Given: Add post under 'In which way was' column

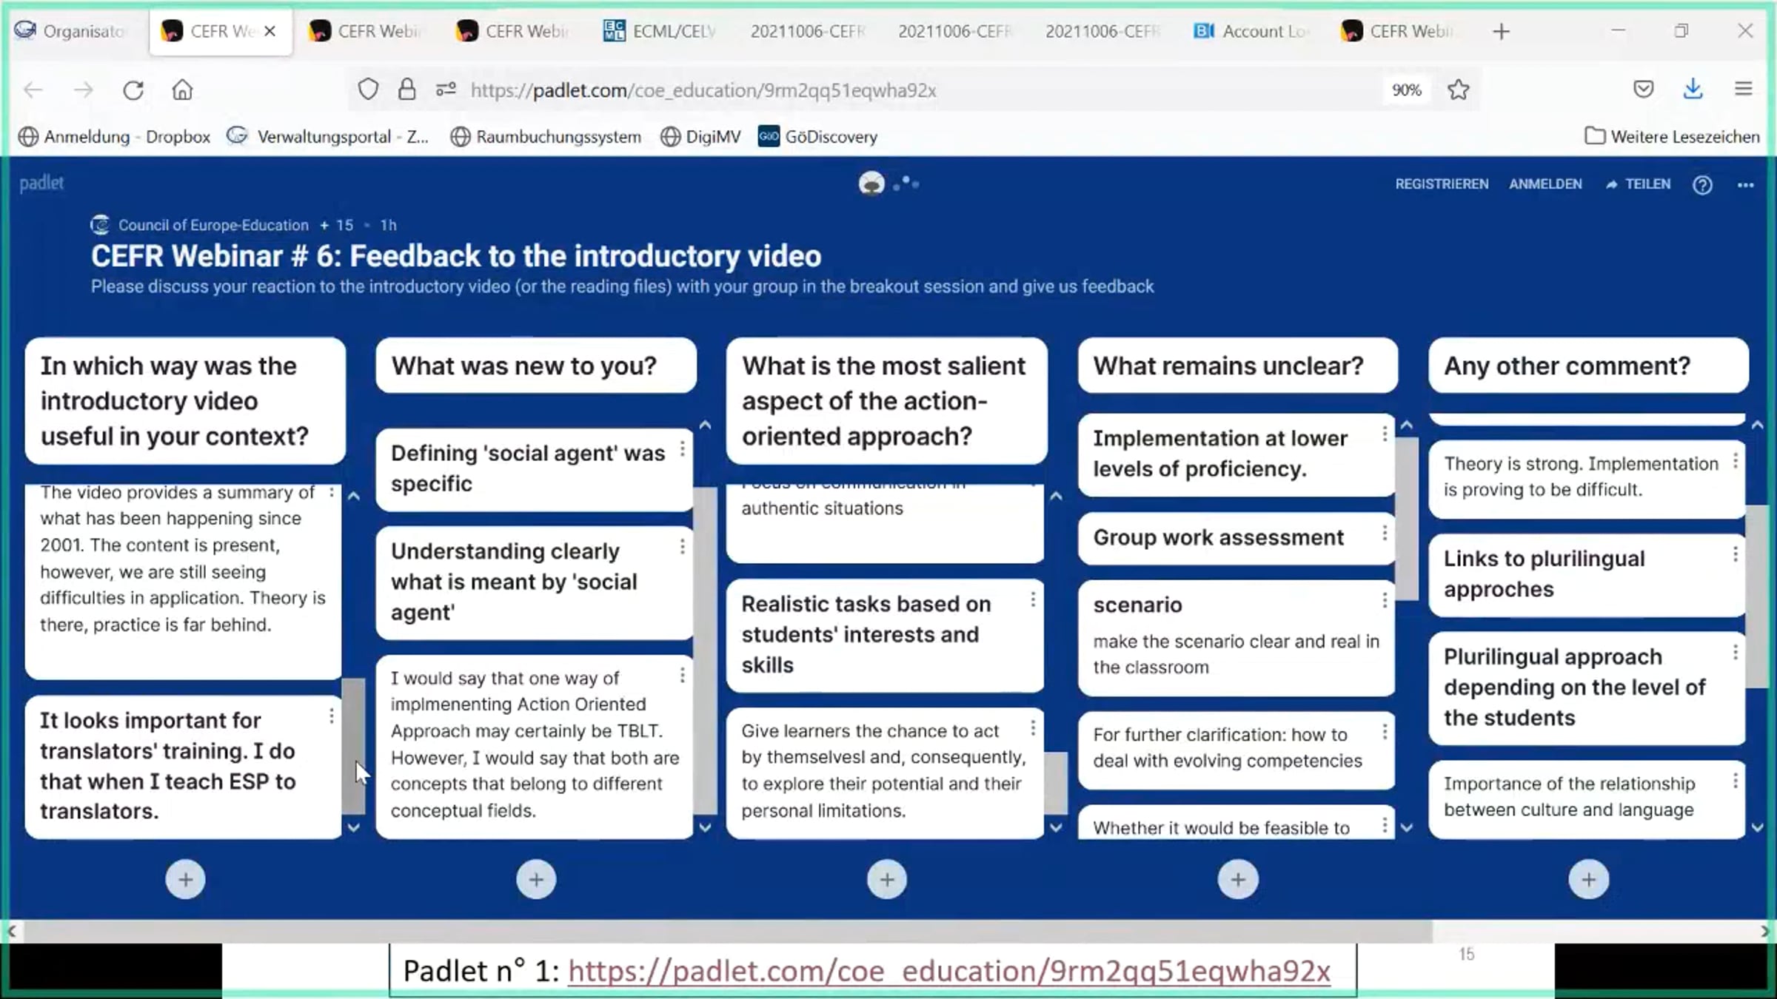Looking at the screenshot, I should point(185,879).
